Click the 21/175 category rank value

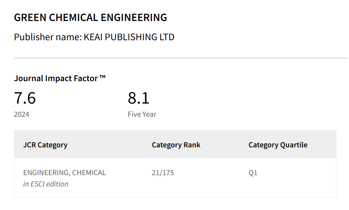pos(163,173)
